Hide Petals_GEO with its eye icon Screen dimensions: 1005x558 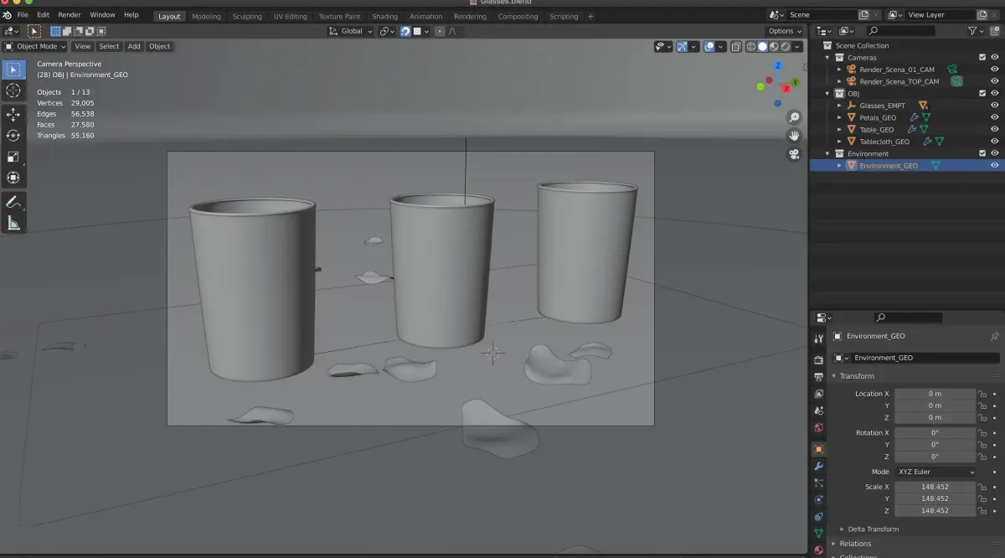click(995, 117)
